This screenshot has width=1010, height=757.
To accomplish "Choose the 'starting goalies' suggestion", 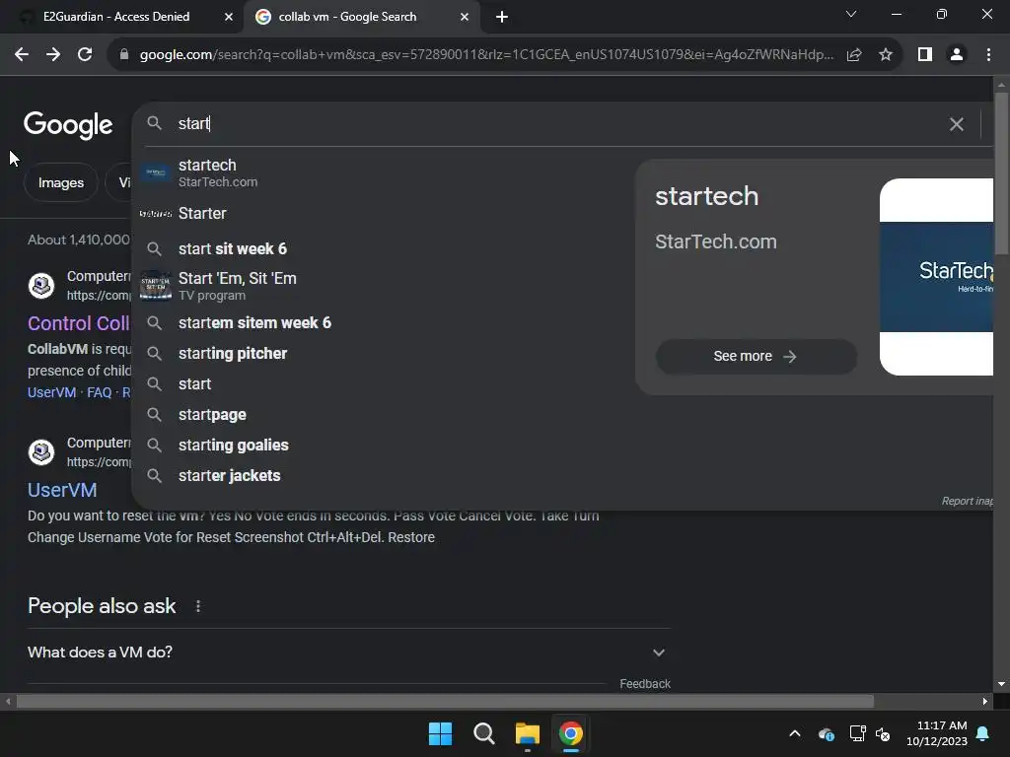I will (x=383, y=445).
